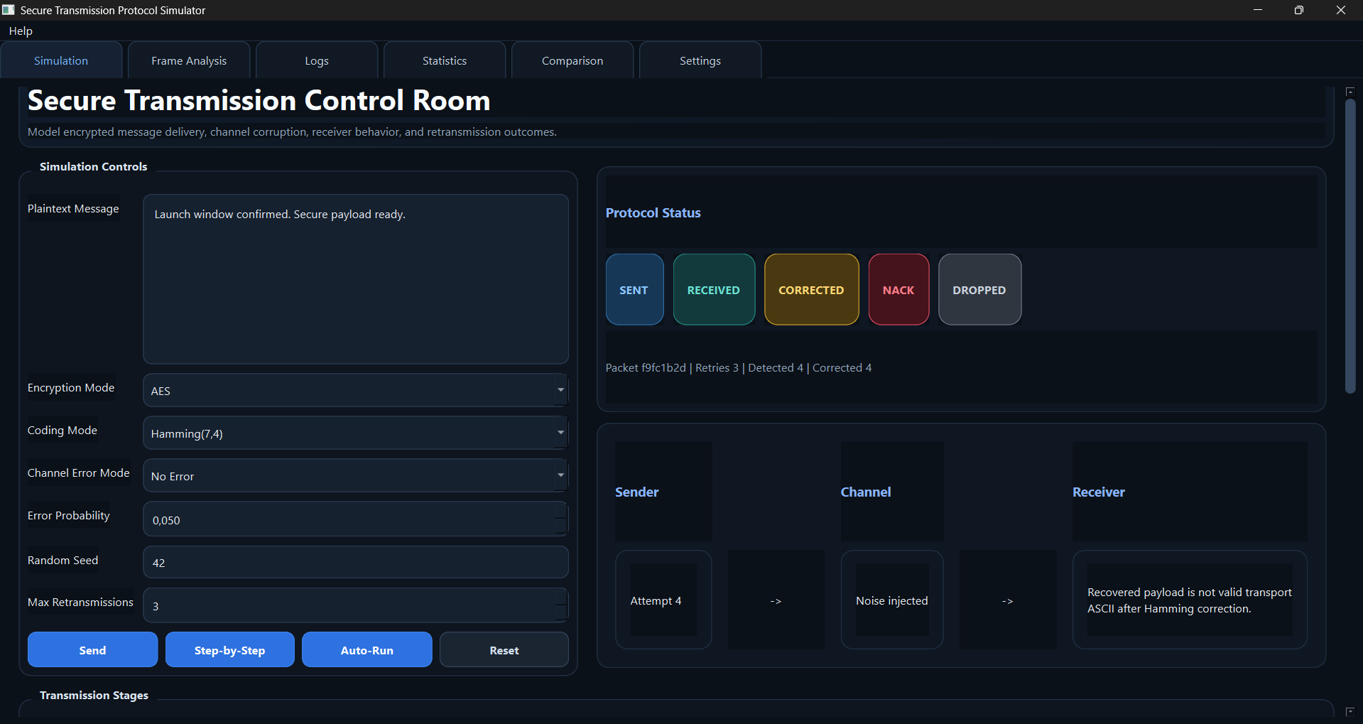Click the Packet f9fc1b2d summary line
The image size is (1363, 724).
tap(739, 367)
